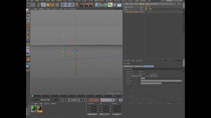Open the viewport Cameras menu
This screenshot has height=118, width=211.
tap(41, 9)
